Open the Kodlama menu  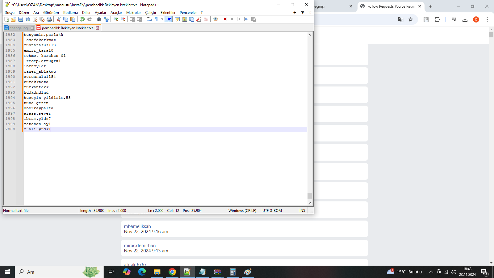pyautogui.click(x=70, y=13)
